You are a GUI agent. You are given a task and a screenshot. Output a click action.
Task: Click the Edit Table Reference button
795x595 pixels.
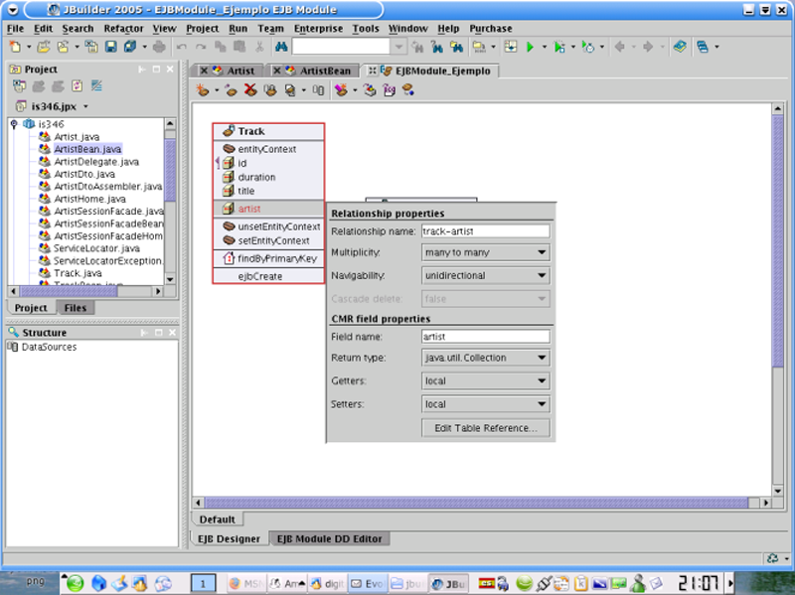[486, 428]
